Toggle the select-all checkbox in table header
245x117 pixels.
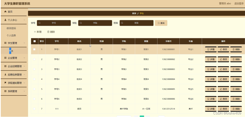tap(35, 41)
